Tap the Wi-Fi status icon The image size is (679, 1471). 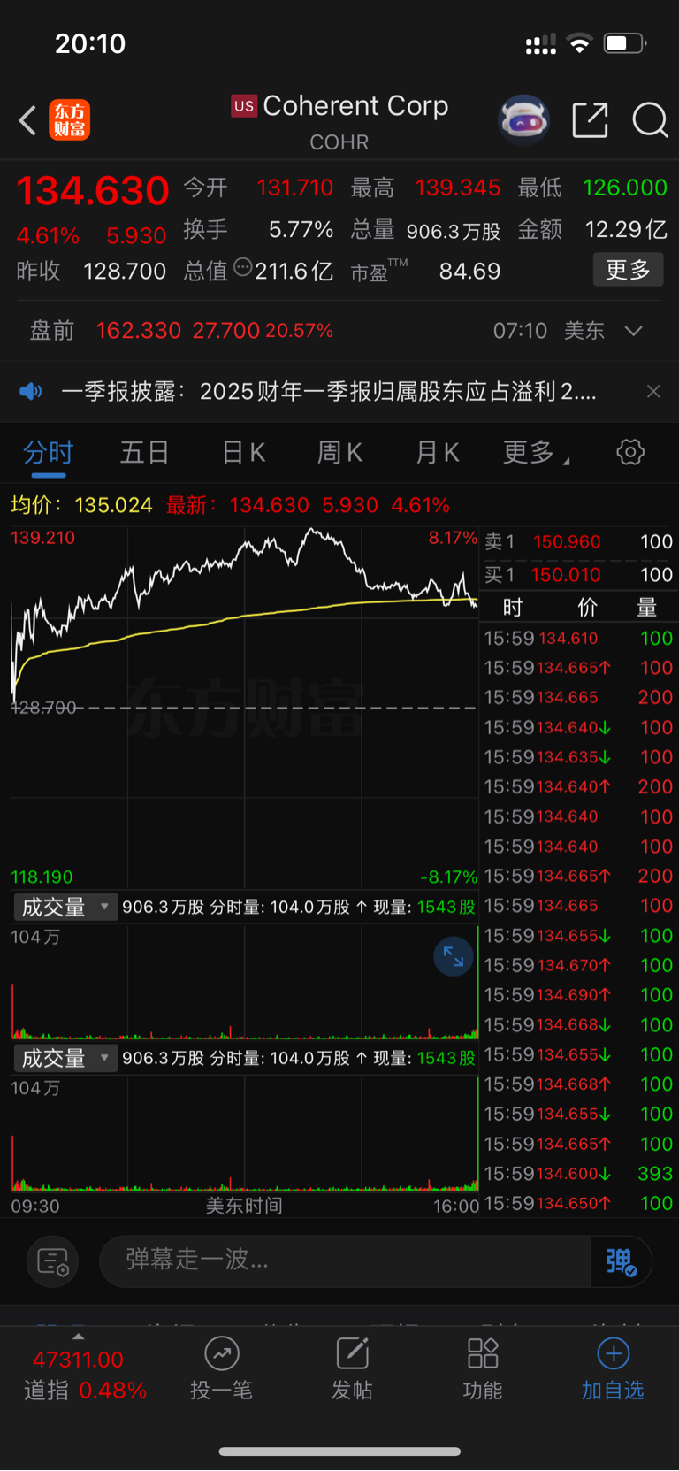point(580,43)
